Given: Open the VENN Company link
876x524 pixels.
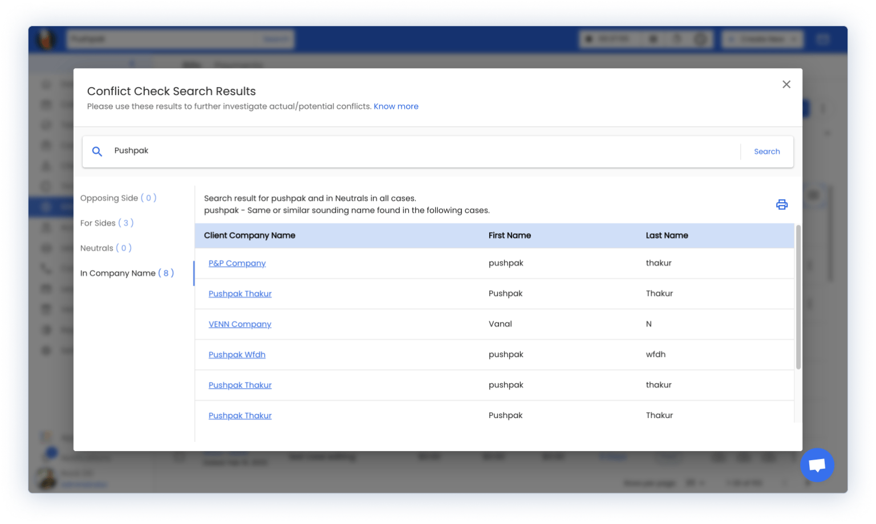Looking at the screenshot, I should point(240,324).
